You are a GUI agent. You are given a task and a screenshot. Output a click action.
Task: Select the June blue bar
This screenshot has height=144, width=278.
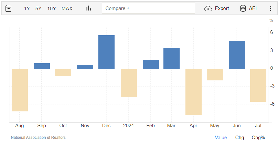tap(237, 55)
